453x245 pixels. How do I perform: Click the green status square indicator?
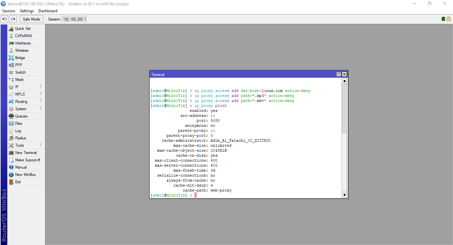point(443,19)
